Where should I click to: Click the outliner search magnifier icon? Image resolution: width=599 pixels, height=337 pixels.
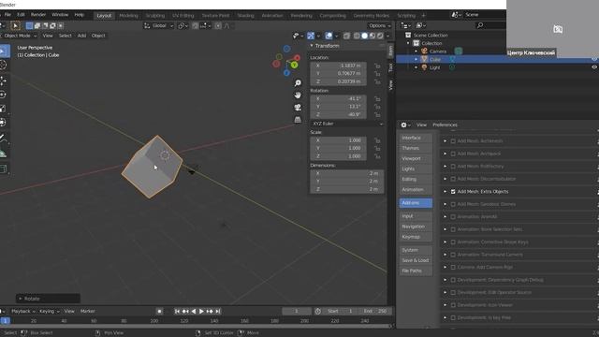pyautogui.click(x=480, y=25)
